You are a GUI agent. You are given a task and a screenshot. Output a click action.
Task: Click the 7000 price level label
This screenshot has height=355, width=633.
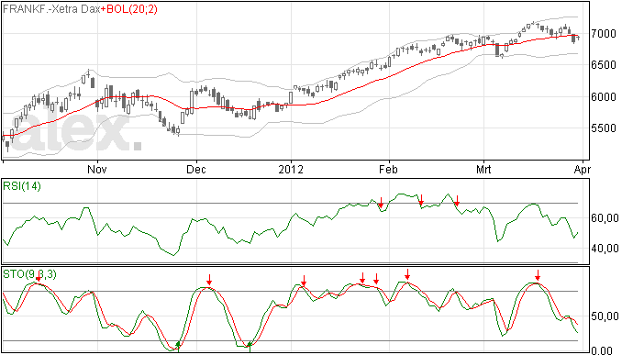pos(604,34)
